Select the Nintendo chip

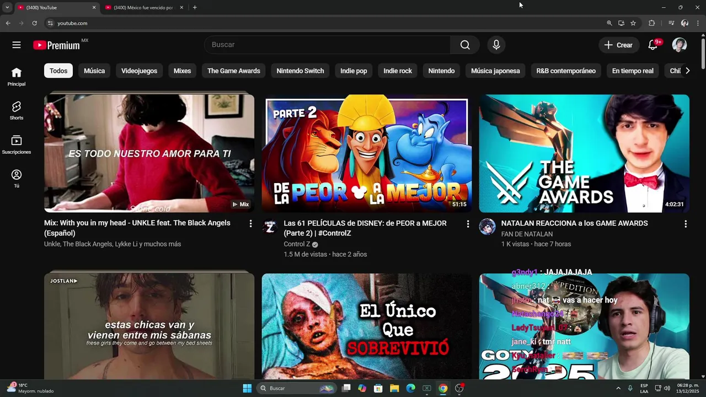[441, 71]
